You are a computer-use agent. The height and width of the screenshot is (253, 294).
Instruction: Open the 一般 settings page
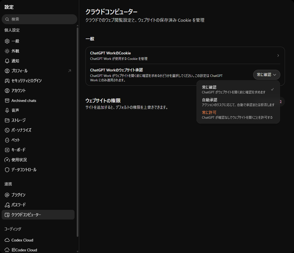pyautogui.click(x=38, y=41)
